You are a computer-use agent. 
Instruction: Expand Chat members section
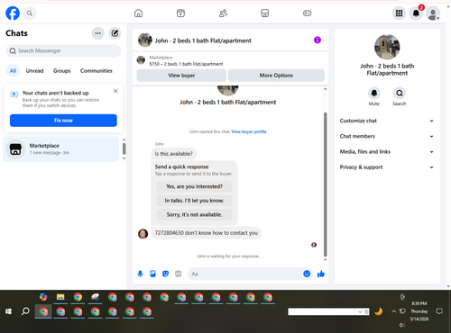387,136
